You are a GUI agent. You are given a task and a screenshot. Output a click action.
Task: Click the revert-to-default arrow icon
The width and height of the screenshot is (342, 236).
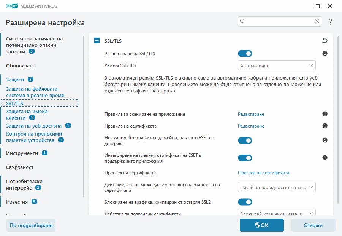click(325, 40)
